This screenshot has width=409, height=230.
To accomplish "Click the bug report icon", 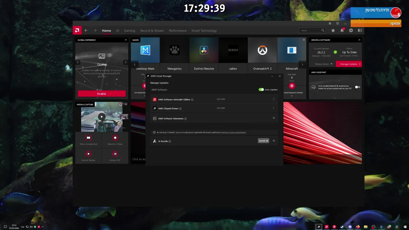I will [x=330, y=23].
